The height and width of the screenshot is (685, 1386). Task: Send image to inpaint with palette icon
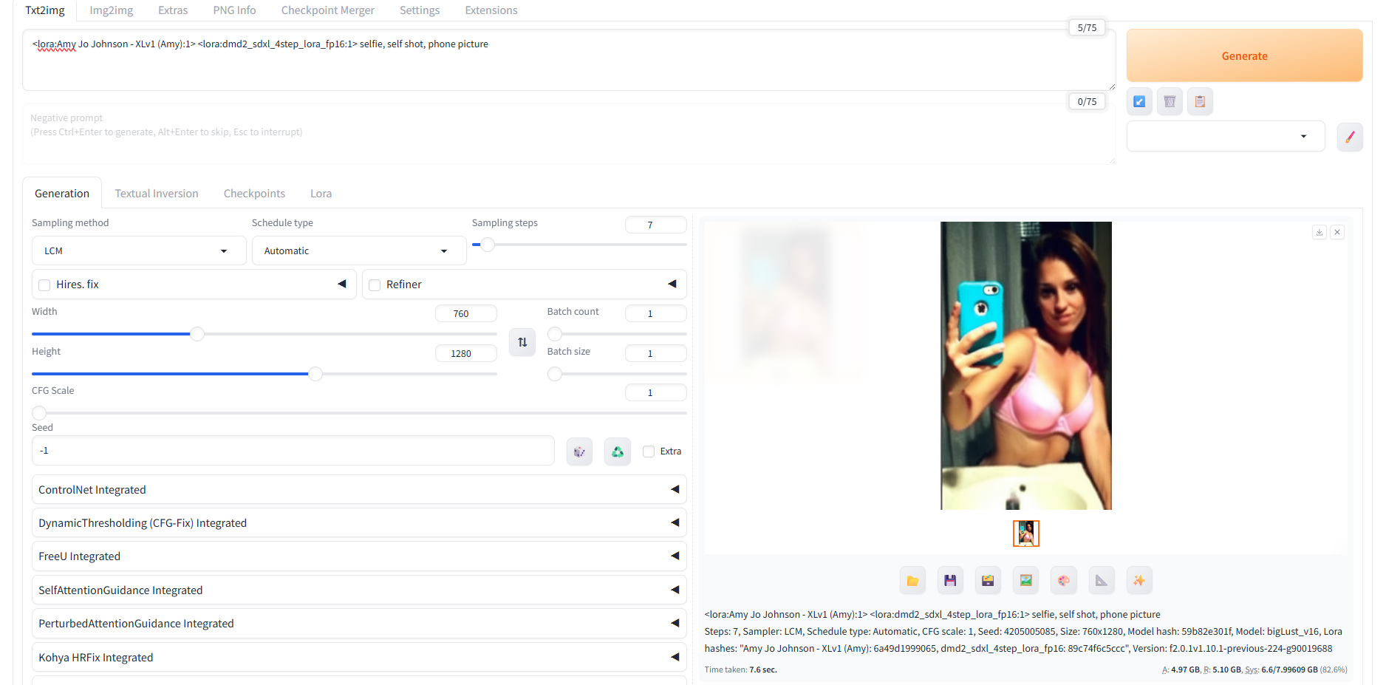click(1064, 581)
